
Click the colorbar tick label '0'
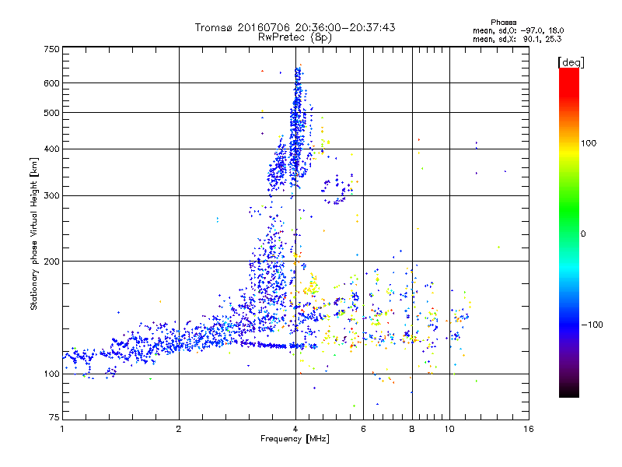pyautogui.click(x=583, y=233)
